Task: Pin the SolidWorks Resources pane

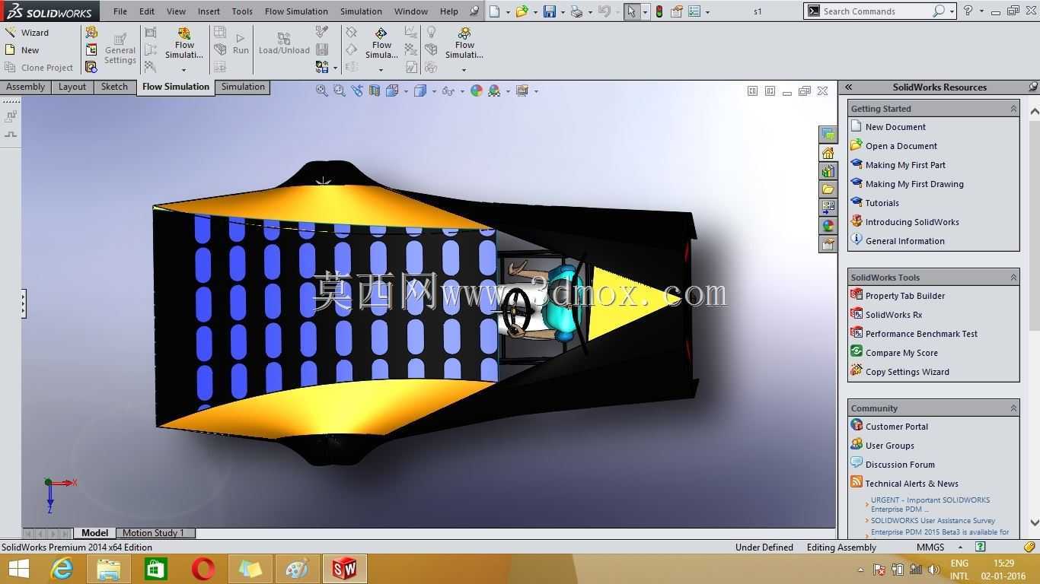Action: (x=1033, y=87)
